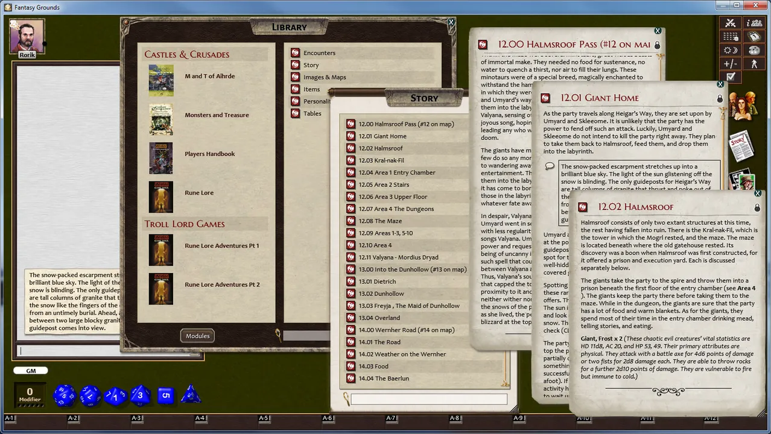Open story entry 12.03 Kral-nak-Fil
The image size is (771, 434).
[x=381, y=160]
